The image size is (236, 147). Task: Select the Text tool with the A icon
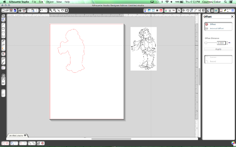pos(3,54)
